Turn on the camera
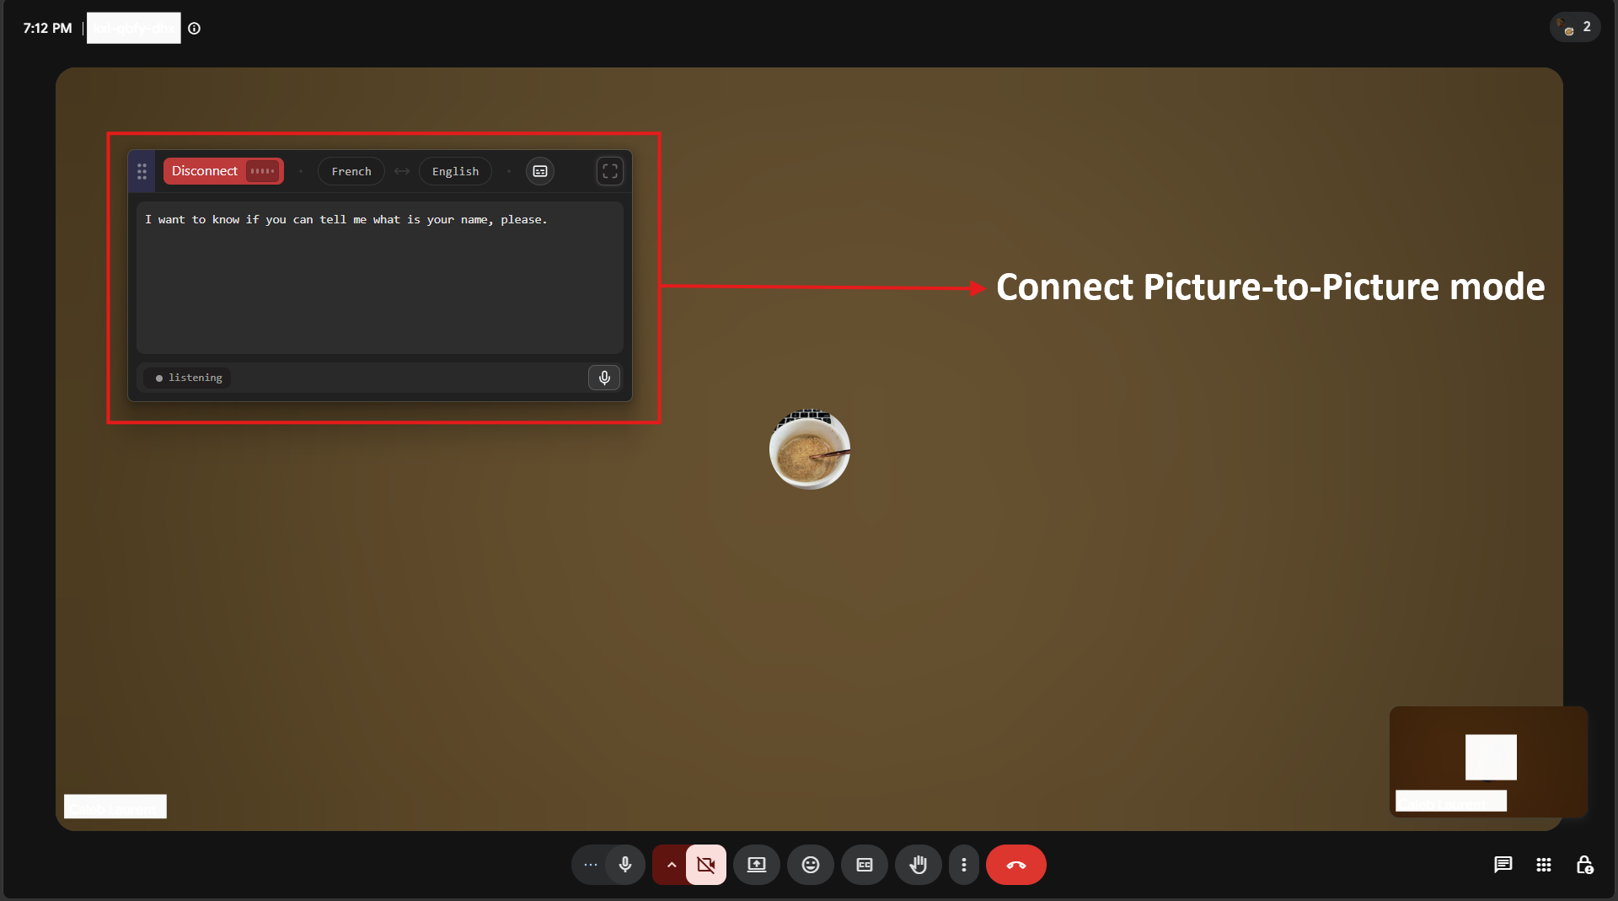Image resolution: width=1618 pixels, height=901 pixels. coord(706,865)
